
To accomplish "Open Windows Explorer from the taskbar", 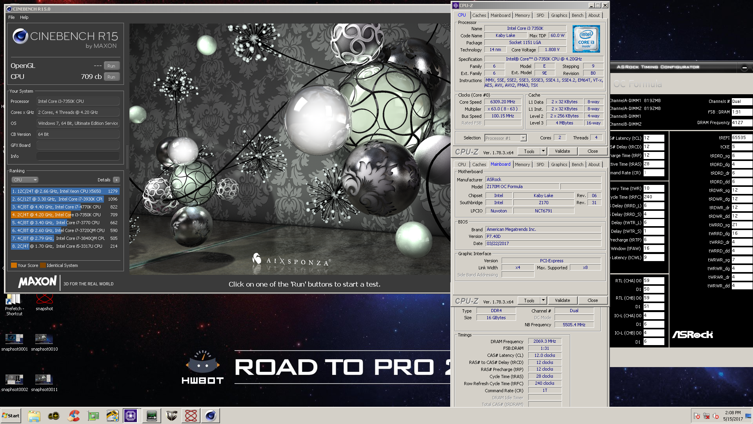I will click(x=34, y=416).
